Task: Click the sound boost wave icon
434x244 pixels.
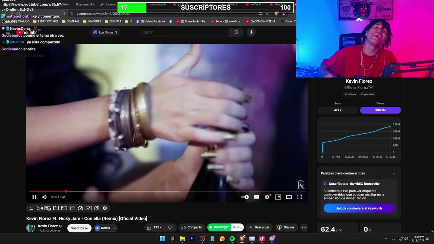Action: click(x=40, y=208)
